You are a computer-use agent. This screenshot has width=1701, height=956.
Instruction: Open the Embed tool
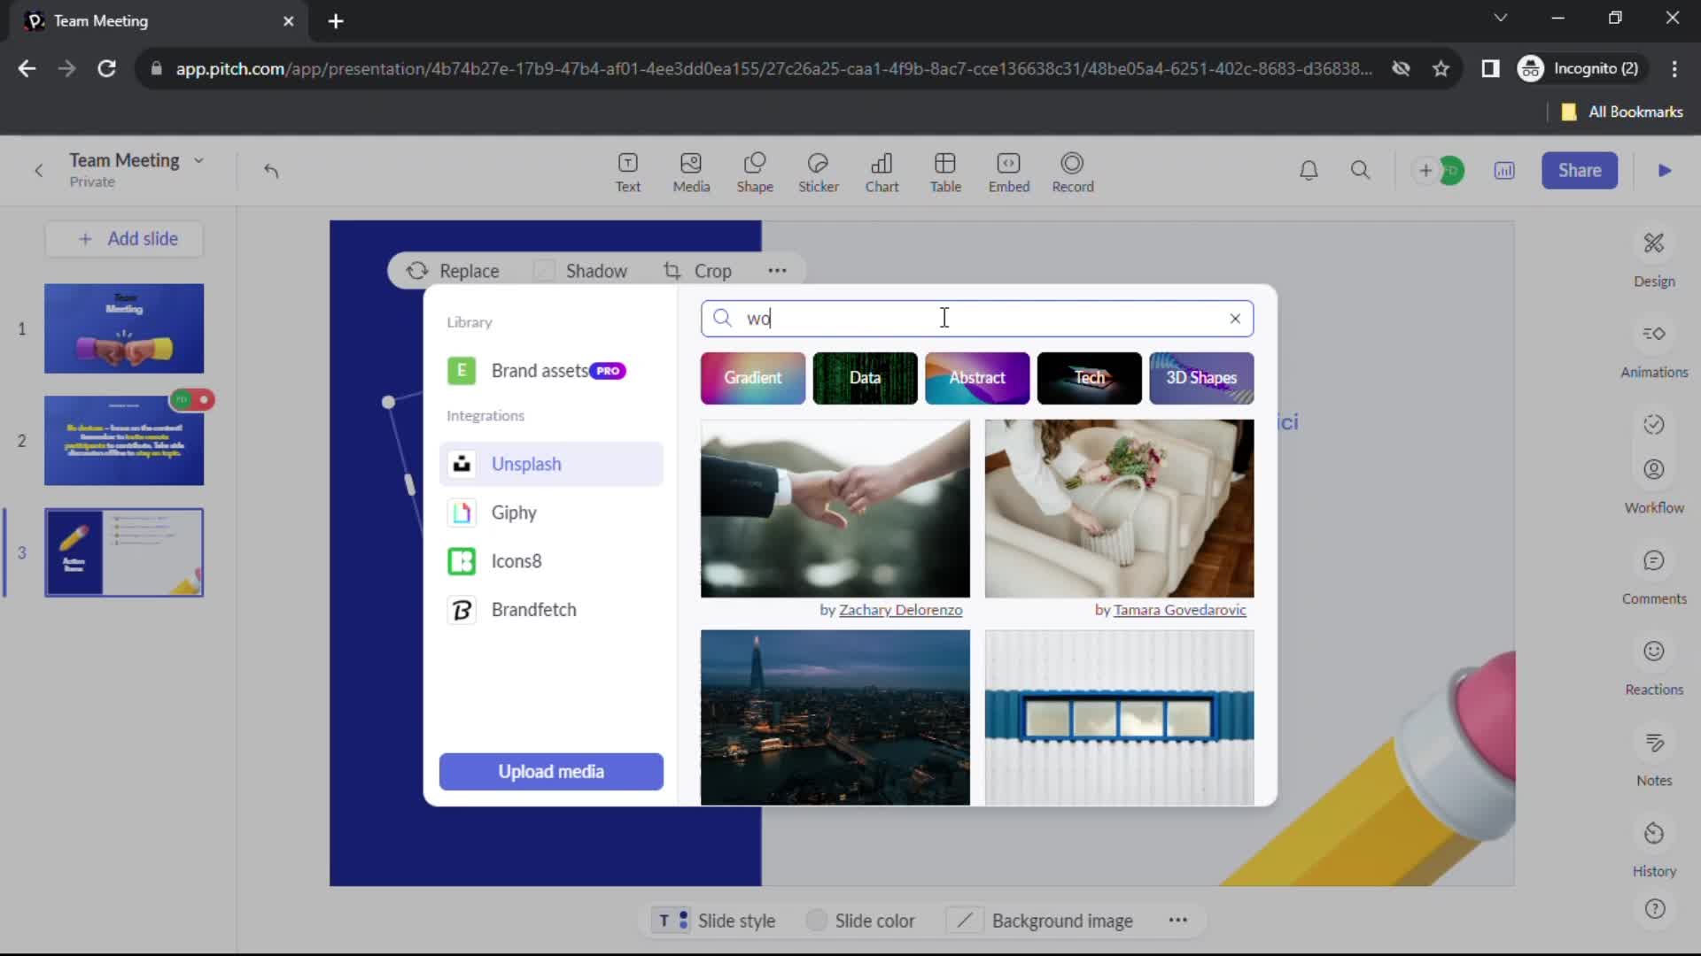[1009, 173]
